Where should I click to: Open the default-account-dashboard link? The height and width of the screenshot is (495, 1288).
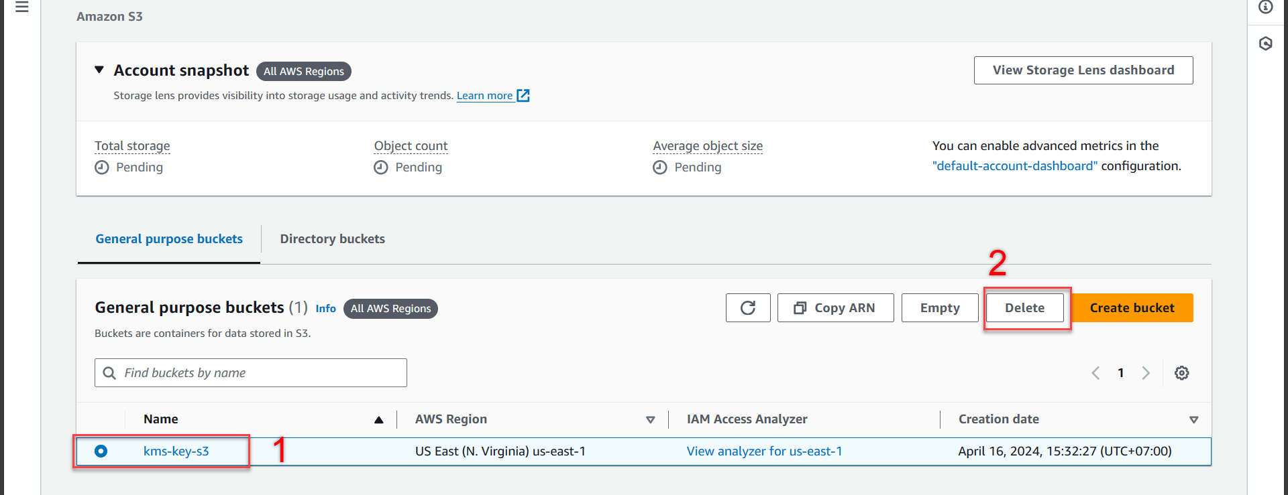click(x=1015, y=165)
